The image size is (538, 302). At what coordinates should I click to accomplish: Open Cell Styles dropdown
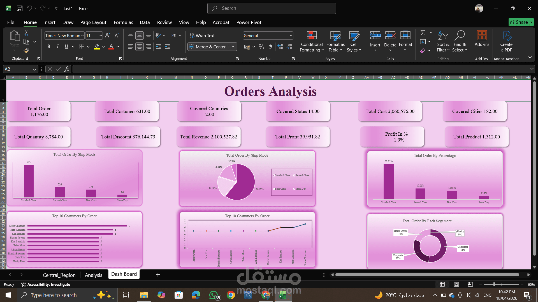(x=354, y=41)
